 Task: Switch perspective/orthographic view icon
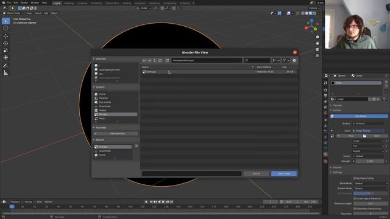317,56
